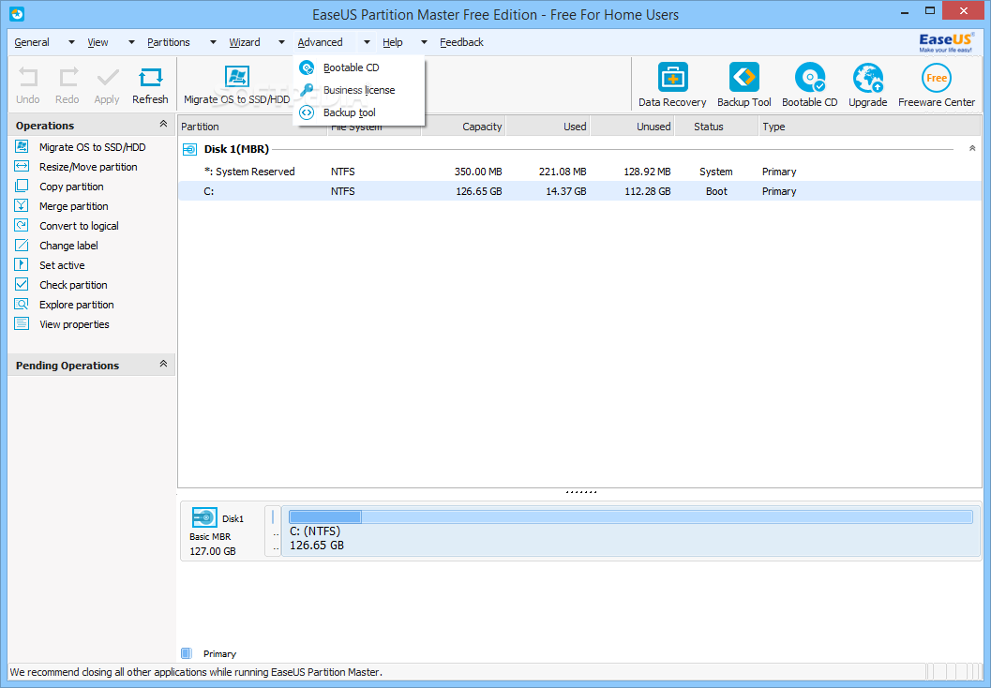991x688 pixels.
Task: Toggle the Advanced menu dropdown arrow
Action: 367,42
